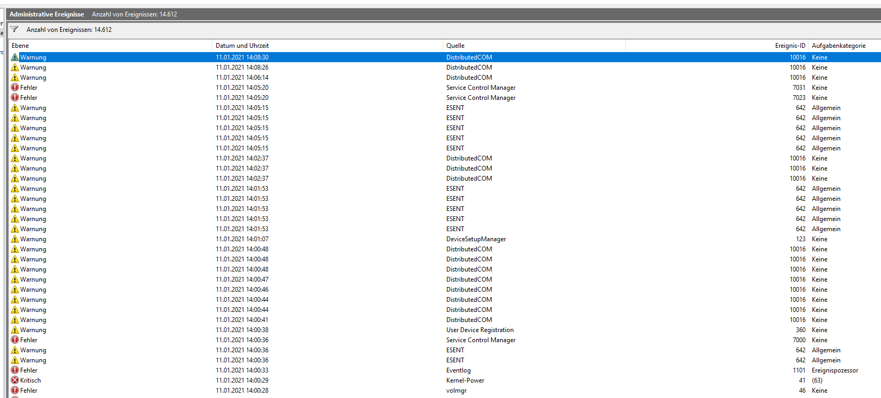
Task: Click error icon of event ID 7000
Action: click(15, 340)
